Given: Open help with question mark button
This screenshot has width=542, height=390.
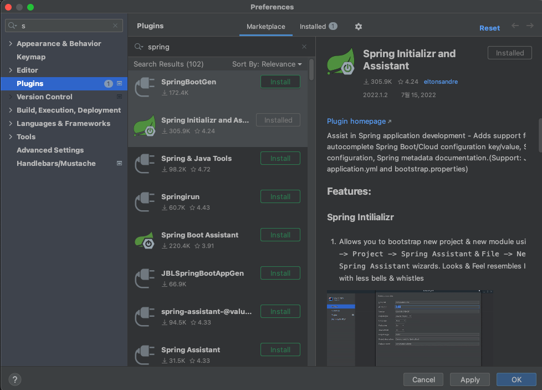Looking at the screenshot, I should pos(15,379).
